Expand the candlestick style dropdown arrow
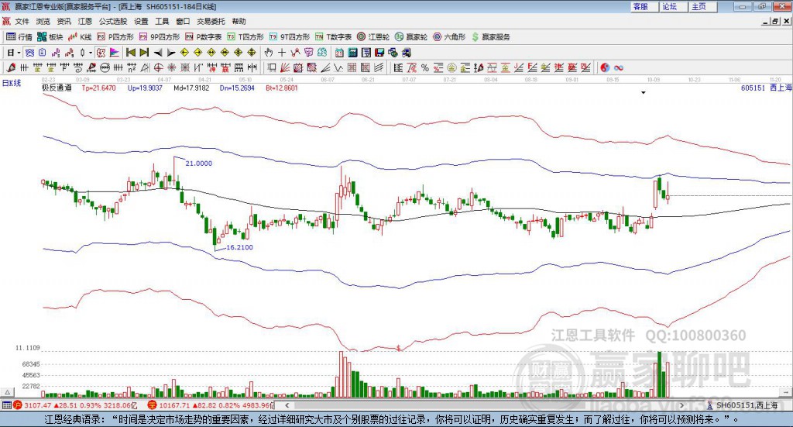The height and width of the screenshot is (427, 793). coord(91,53)
